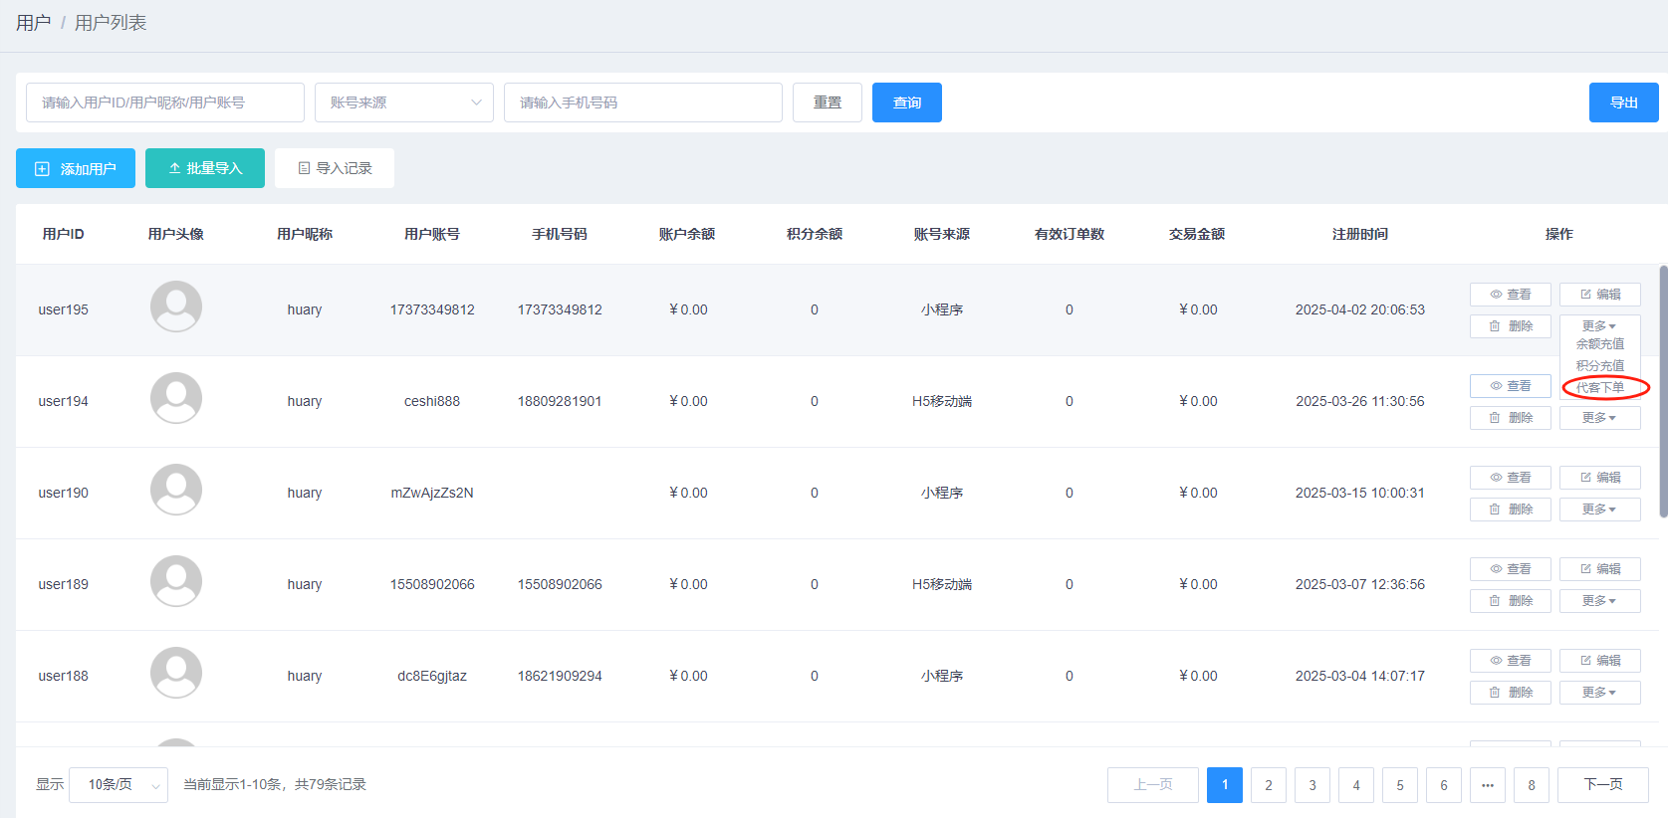Choose 余额充值 in the 更多 menu
The width and height of the screenshot is (1668, 818).
pyautogui.click(x=1600, y=344)
